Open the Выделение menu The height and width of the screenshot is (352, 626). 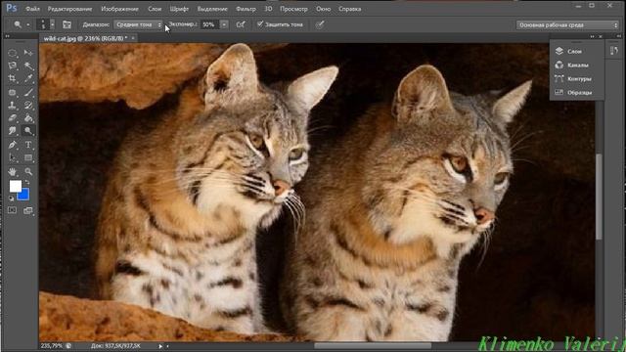212,9
